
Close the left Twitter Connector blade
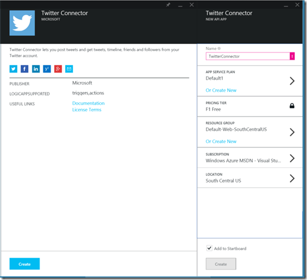(x=191, y=5)
